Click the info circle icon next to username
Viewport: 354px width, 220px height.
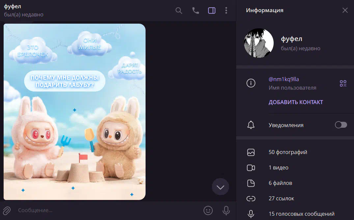(251, 83)
